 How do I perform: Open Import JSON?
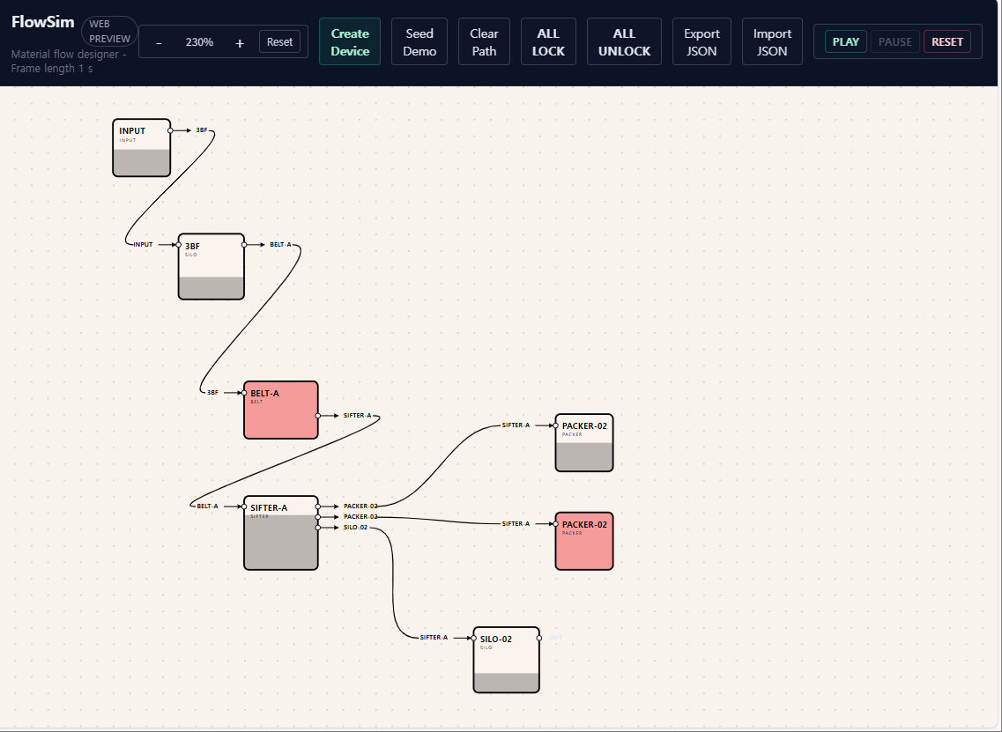coord(772,42)
